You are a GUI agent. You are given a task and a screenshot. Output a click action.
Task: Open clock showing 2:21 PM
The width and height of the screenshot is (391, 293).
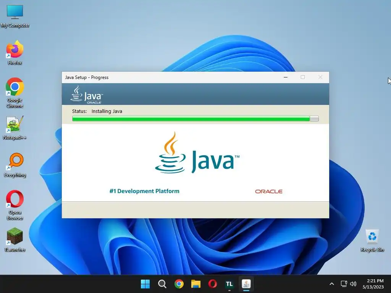[373, 284]
